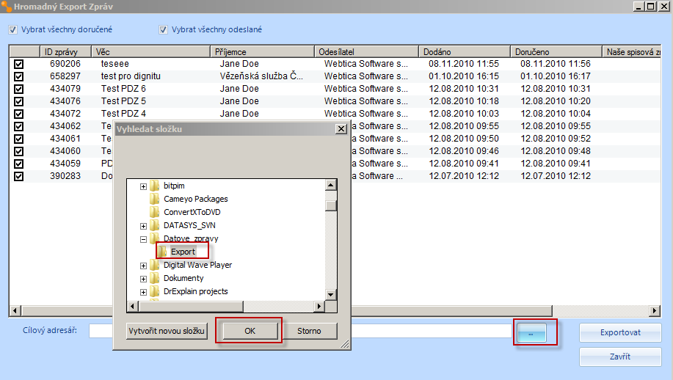This screenshot has width=673, height=380.
Task: Select the Export folder in tree
Action: tap(183, 252)
